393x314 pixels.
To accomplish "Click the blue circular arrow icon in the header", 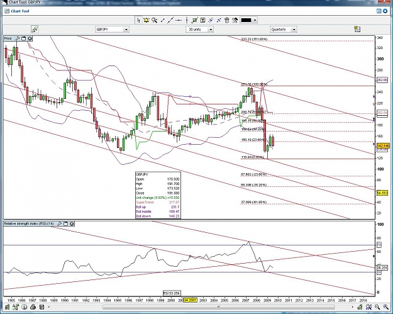I will 385,11.
